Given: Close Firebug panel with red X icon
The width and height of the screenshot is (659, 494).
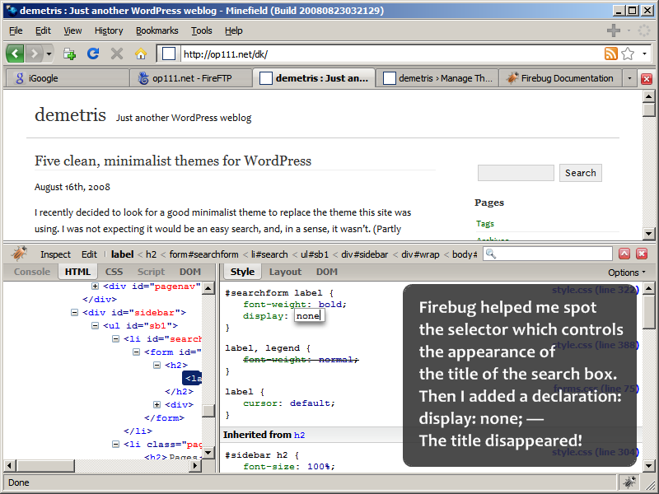Looking at the screenshot, I should [642, 254].
